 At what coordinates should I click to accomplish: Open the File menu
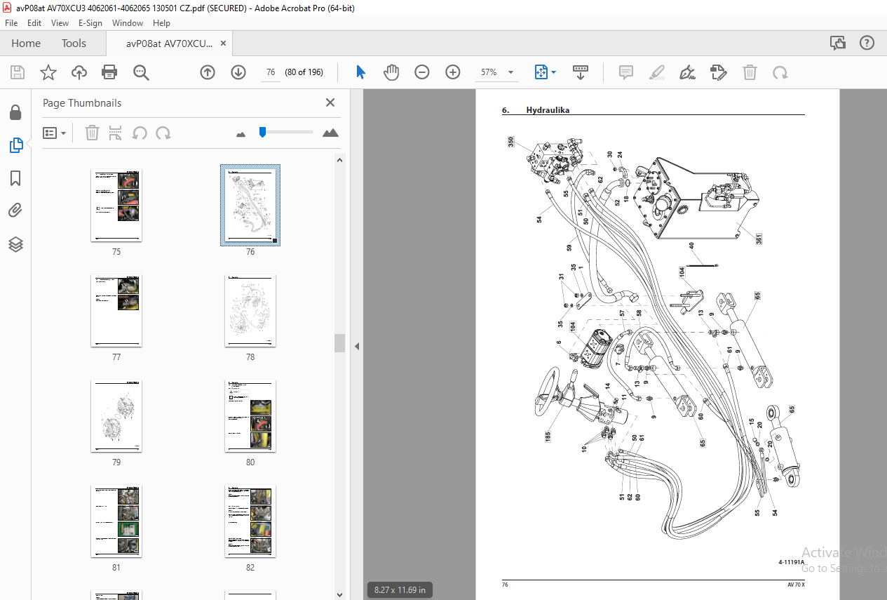pyautogui.click(x=11, y=22)
